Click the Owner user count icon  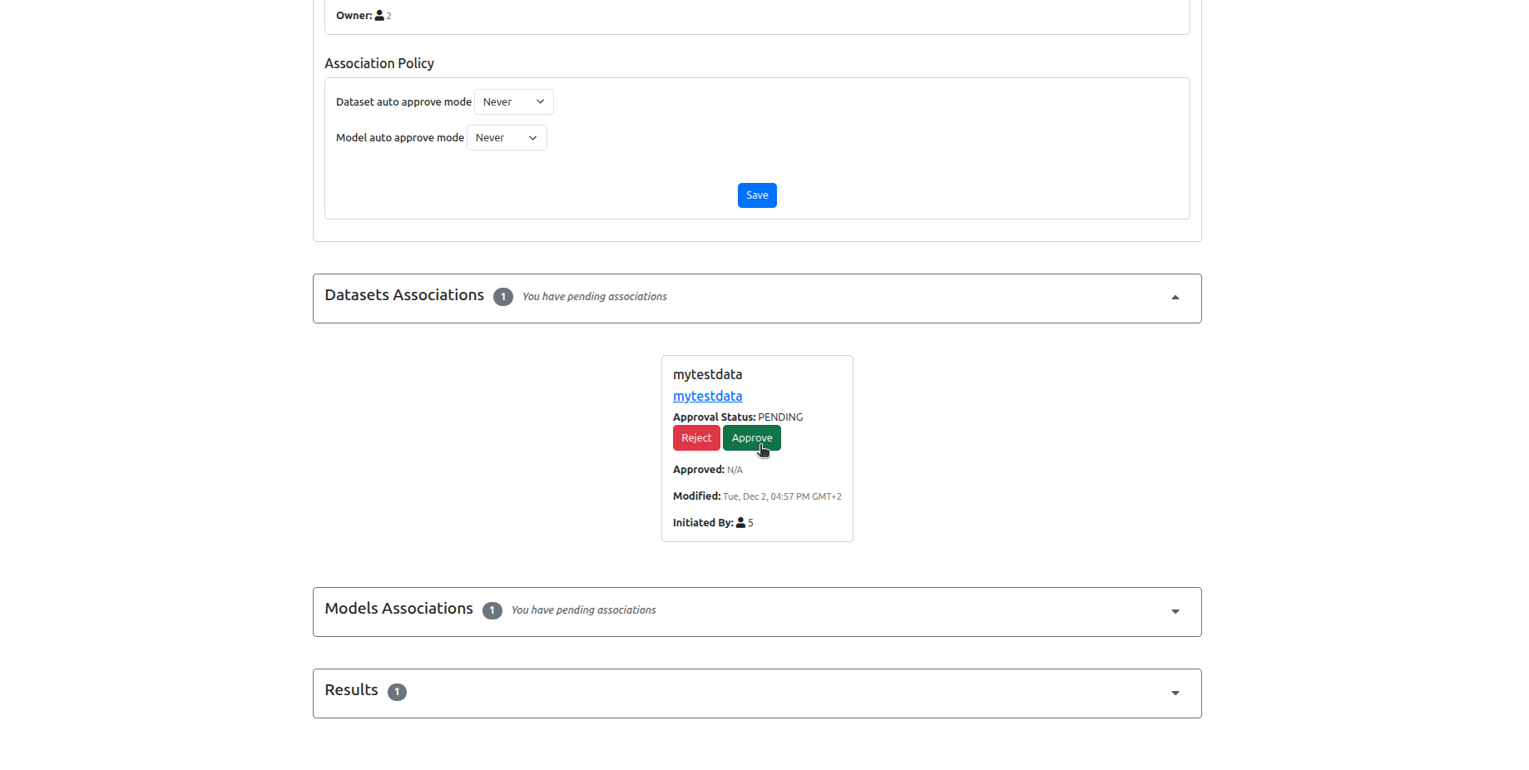(379, 14)
